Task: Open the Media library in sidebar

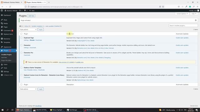Action: point(6,24)
